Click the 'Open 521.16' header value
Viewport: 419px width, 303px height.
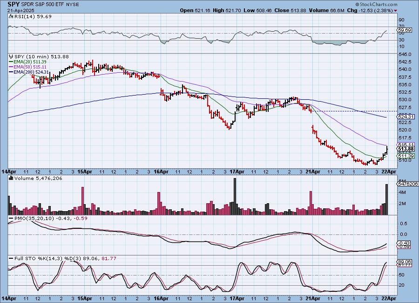pyautogui.click(x=195, y=10)
